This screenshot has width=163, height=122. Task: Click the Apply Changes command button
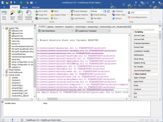145,78
